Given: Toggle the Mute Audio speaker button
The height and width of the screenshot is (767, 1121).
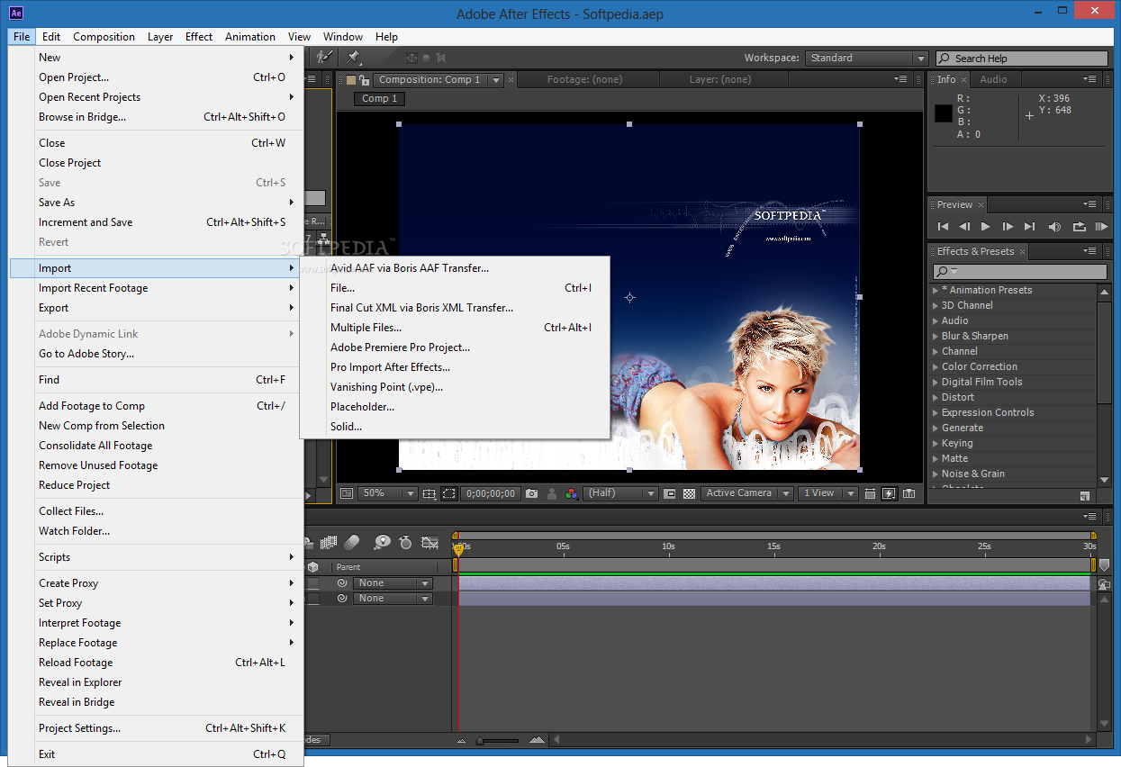Looking at the screenshot, I should 1054,227.
